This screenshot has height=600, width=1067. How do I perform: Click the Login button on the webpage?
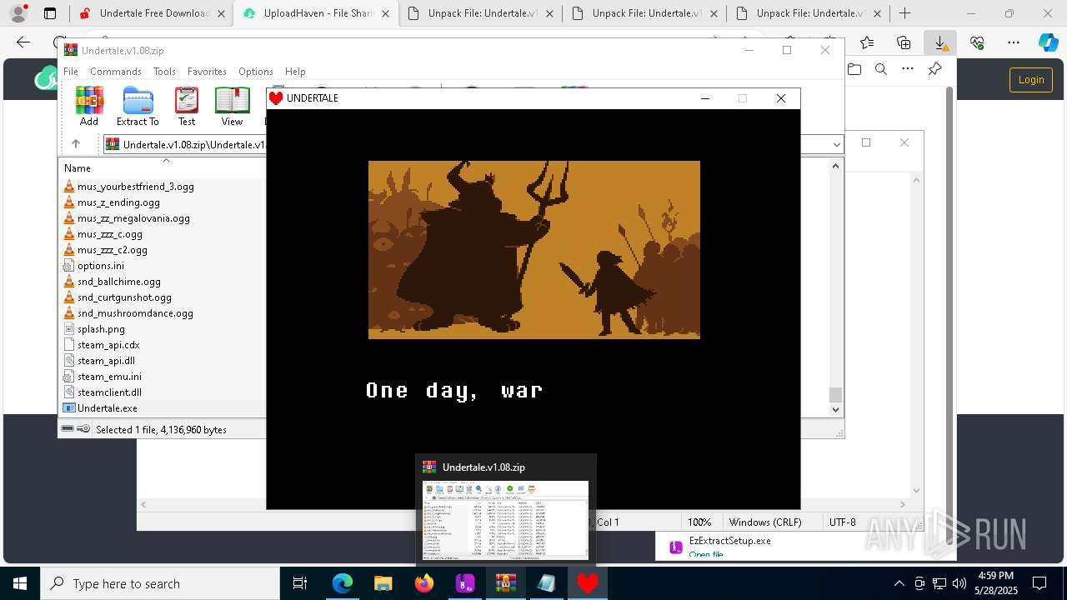1031,79
